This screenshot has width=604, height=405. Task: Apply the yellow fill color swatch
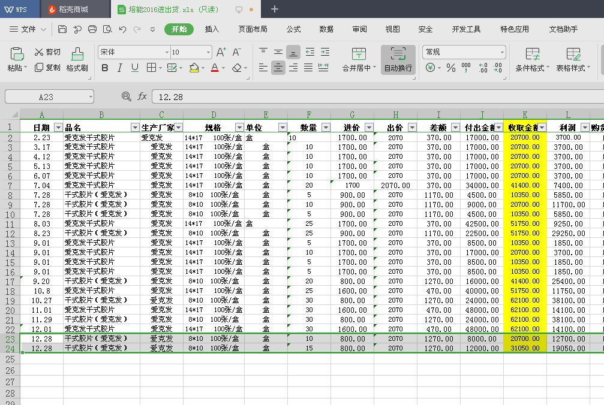pos(194,68)
